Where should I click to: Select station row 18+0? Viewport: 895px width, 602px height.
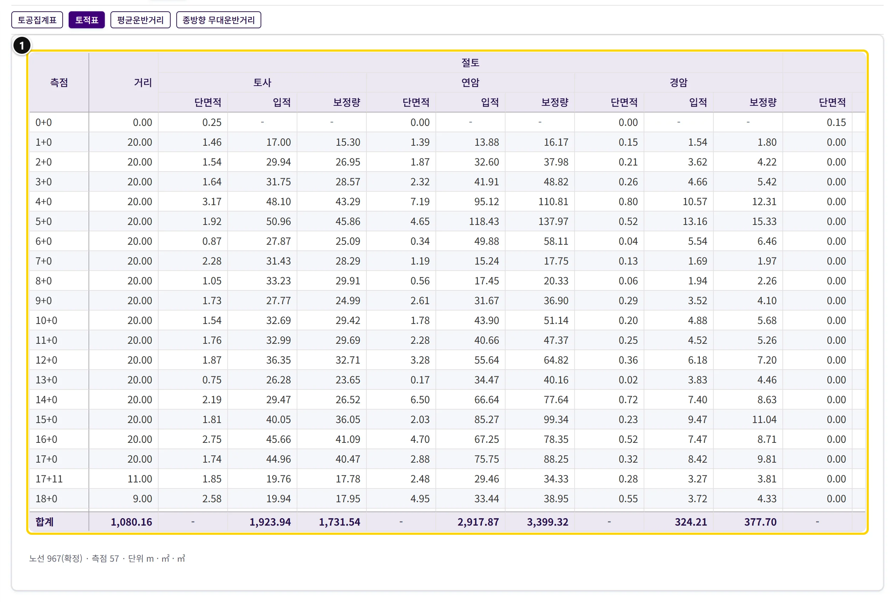(447, 499)
